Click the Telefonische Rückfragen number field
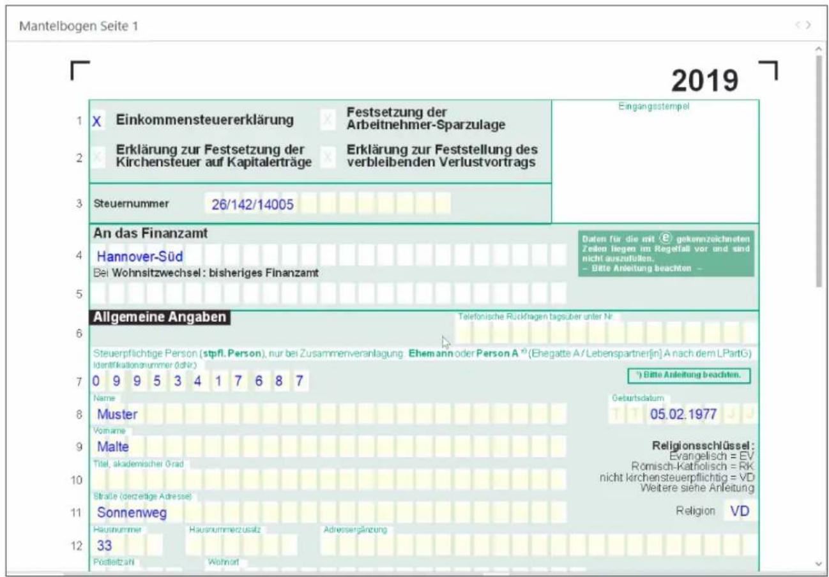The image size is (829, 577). click(x=606, y=333)
